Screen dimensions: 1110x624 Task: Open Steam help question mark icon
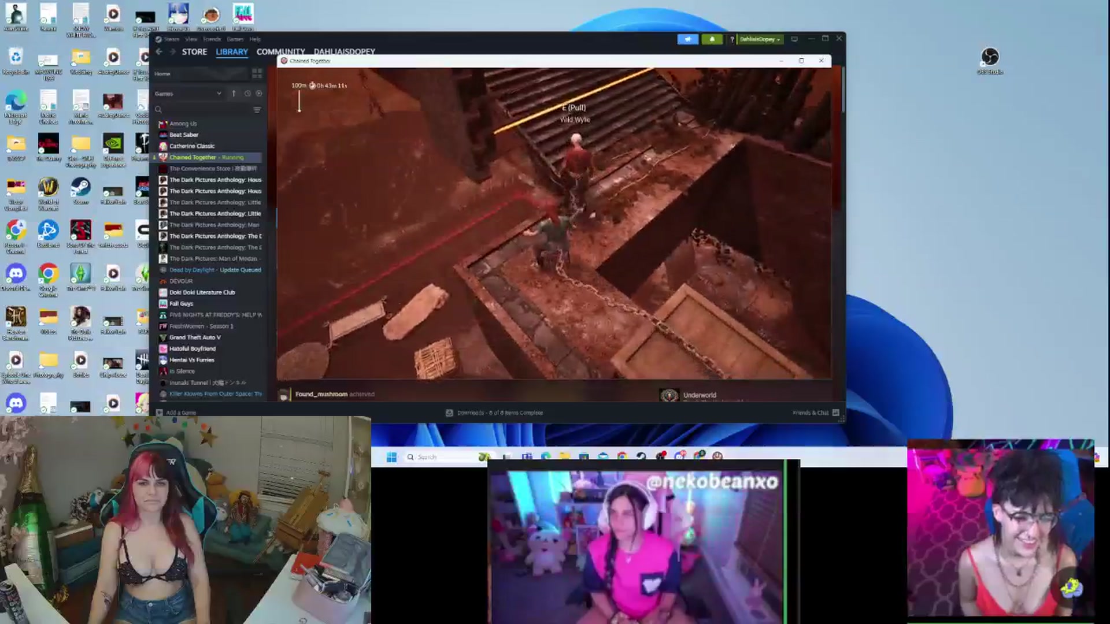[x=731, y=39]
